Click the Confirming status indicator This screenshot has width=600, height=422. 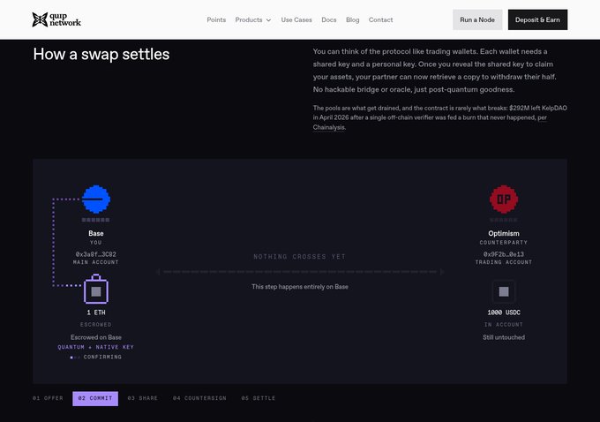[96, 357]
